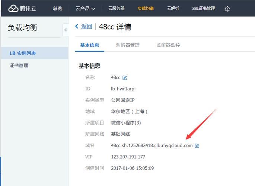255x186 pixels.
Task: Select 负载均衡 in the top navigation
Action: coord(146,9)
